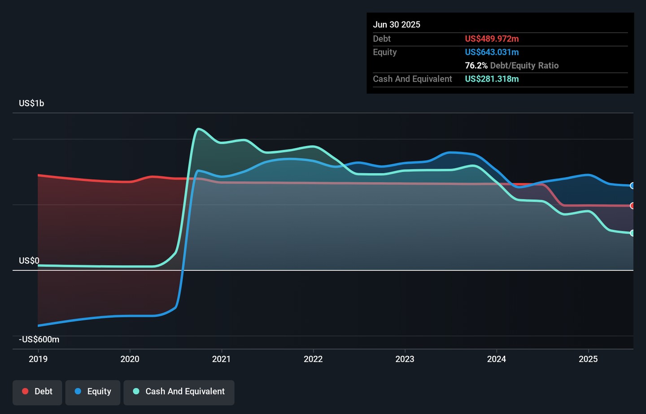This screenshot has width=646, height=414.
Task: Click the 76.2% Debt/Equity Ratio text
Action: coord(511,65)
